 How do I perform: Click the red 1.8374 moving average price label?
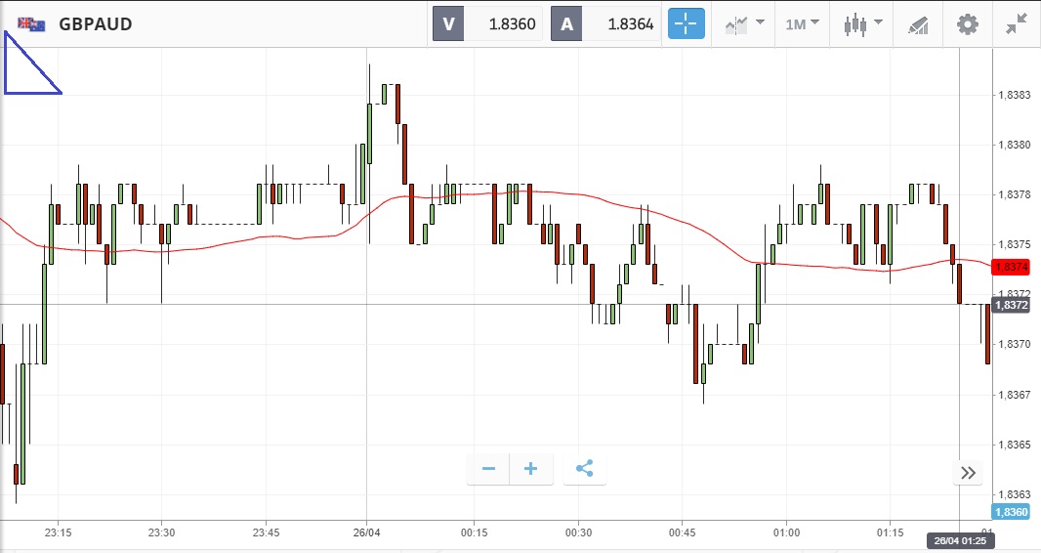click(x=1009, y=267)
